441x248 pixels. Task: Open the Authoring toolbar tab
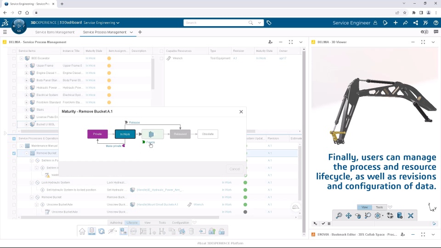click(x=116, y=223)
